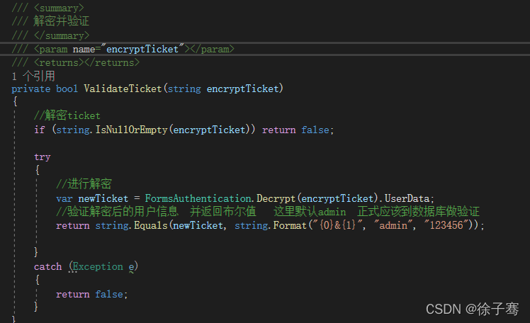Click the 'bool' return type keyword

click(x=67, y=89)
